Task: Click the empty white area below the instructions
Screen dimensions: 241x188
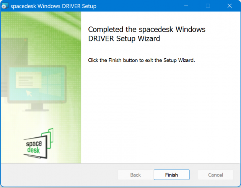Action: 161,115
